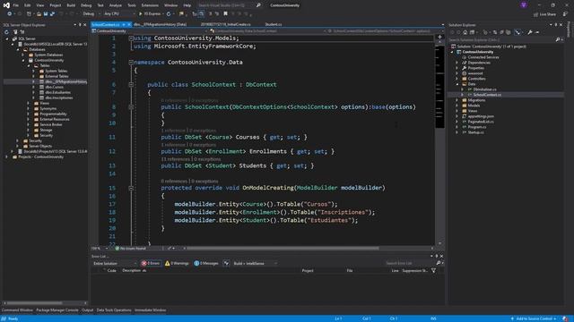Open the Package Manager Console tab
This screenshot has height=322, width=574.
(57, 310)
